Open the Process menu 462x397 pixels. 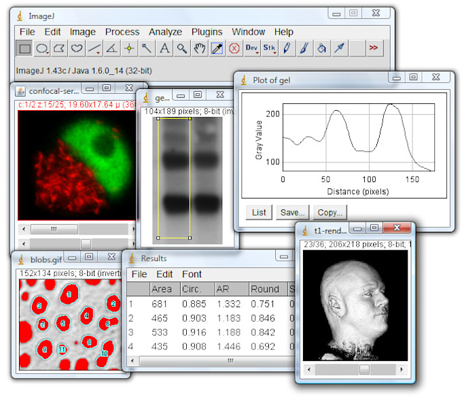click(x=122, y=32)
